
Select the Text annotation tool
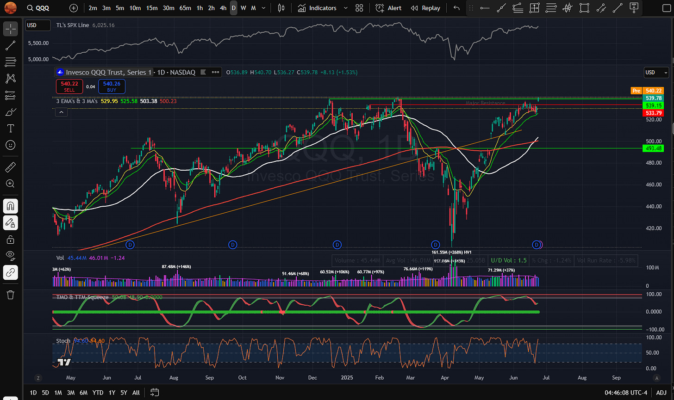10,128
